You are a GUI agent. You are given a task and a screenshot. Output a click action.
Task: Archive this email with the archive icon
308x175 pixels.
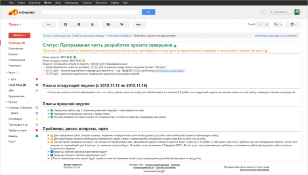tap(65, 24)
